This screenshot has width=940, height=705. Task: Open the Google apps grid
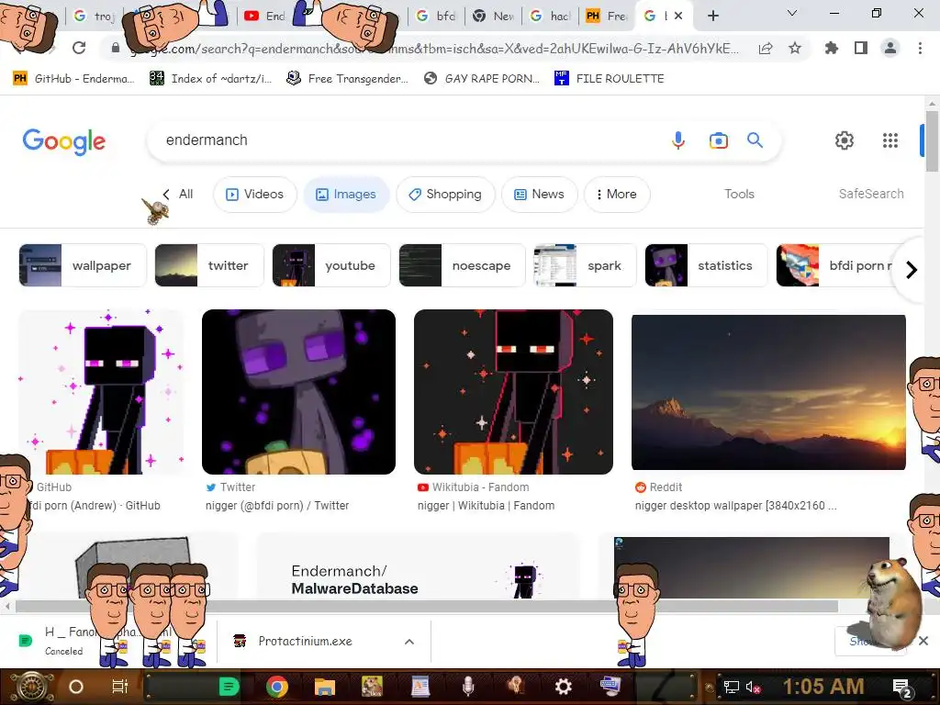pos(890,140)
